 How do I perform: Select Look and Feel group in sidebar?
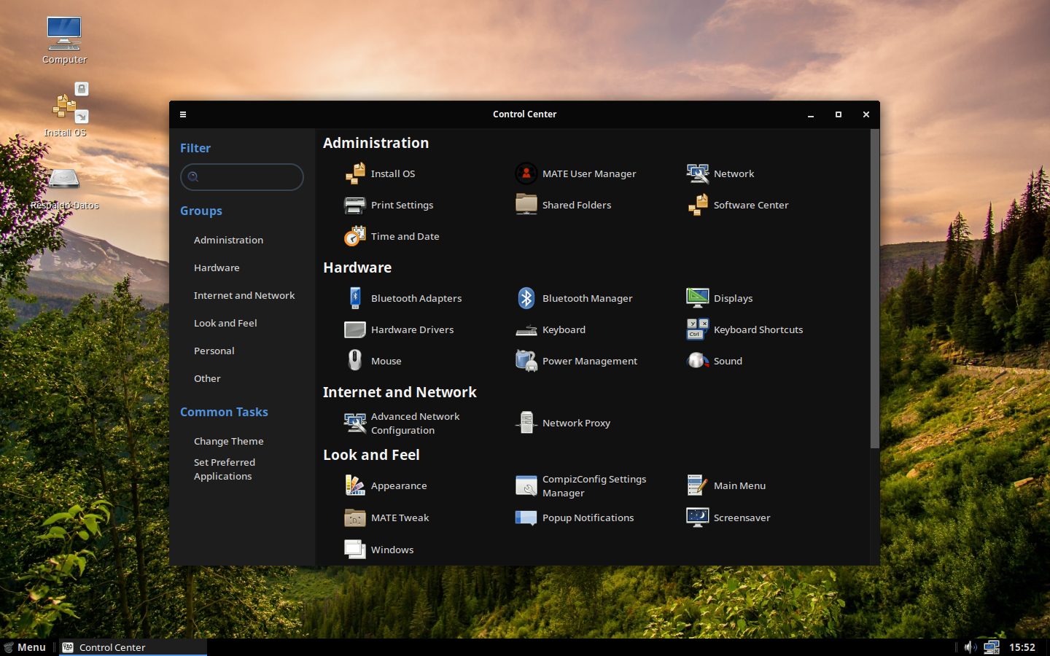[225, 323]
